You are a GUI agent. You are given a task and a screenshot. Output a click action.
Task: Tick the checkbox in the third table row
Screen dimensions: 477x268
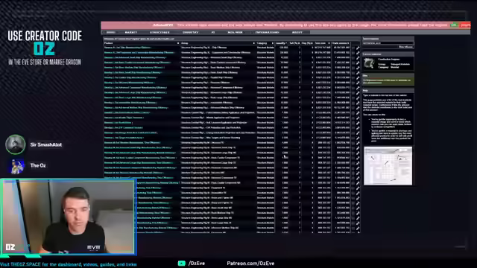(353, 58)
